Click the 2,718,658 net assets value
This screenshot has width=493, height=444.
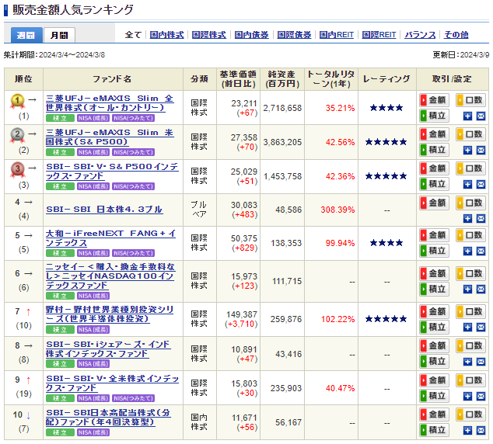click(282, 108)
